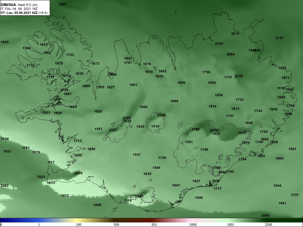The height and width of the screenshot is (227, 303).
Task: Select the 1746 value
Action: [x=204, y=150]
